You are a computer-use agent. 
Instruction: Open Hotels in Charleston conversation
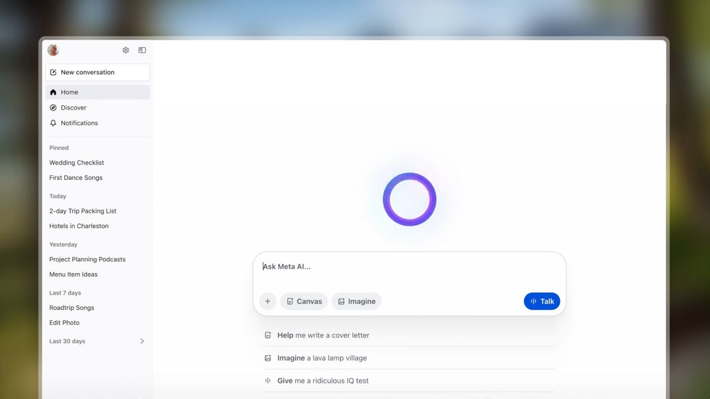point(79,226)
